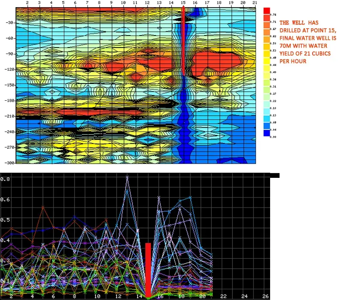Click the -120 depth label on left axis
343x300 pixels.
pos(9,69)
